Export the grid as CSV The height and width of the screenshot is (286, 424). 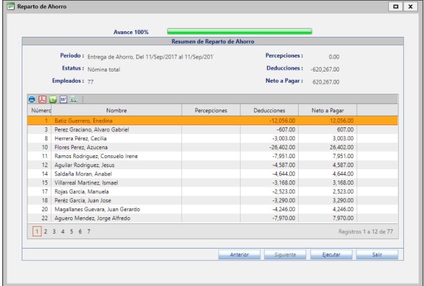point(74,99)
